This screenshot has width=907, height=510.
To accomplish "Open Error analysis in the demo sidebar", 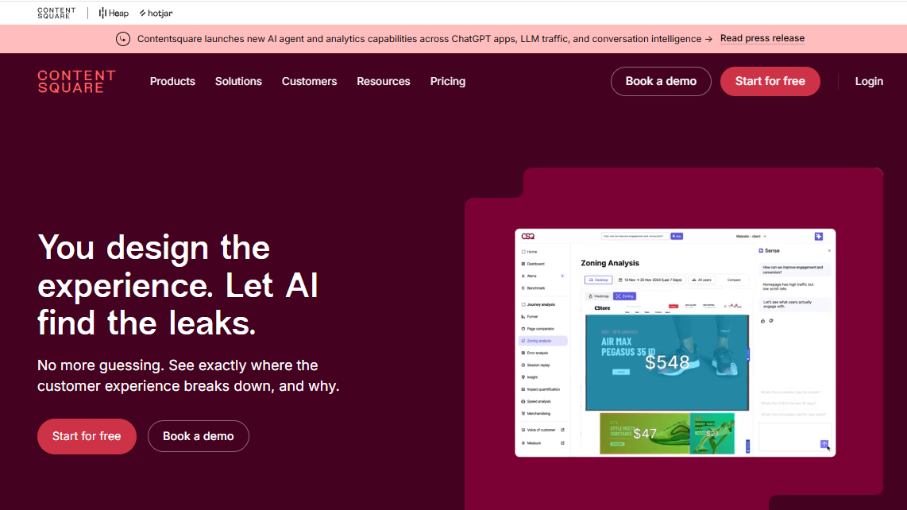I will point(535,354).
